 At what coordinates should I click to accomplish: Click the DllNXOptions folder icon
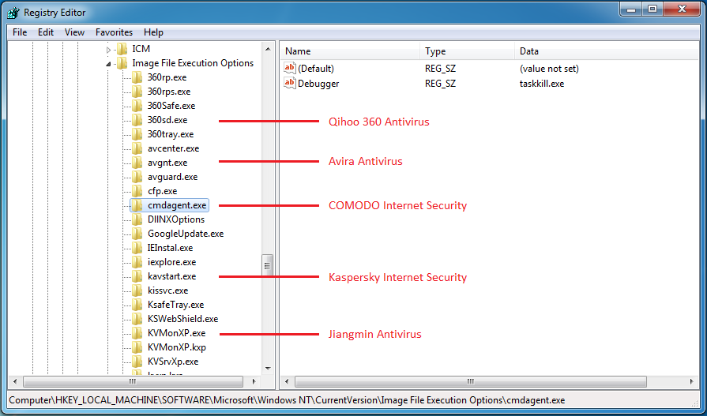click(137, 219)
